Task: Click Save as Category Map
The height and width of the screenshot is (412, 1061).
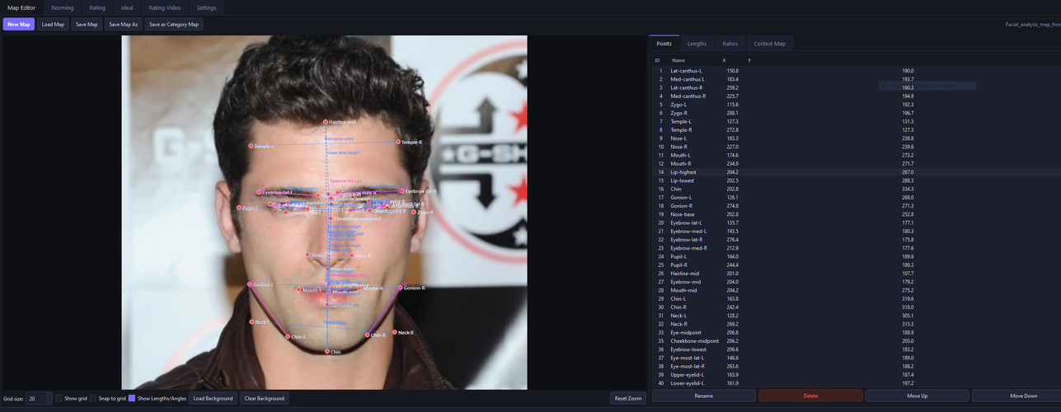Action: point(174,25)
